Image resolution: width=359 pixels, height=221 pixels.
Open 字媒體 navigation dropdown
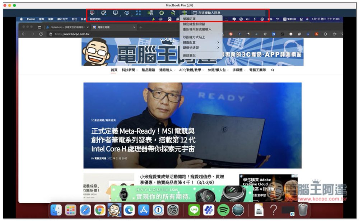click(239, 70)
